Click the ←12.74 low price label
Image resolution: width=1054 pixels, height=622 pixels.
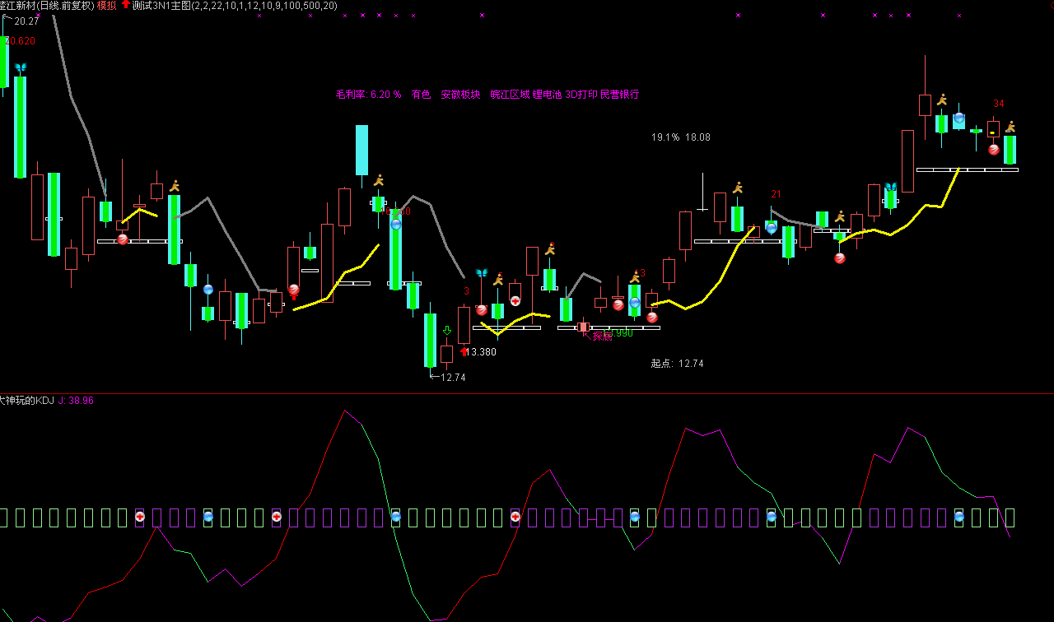[448, 378]
